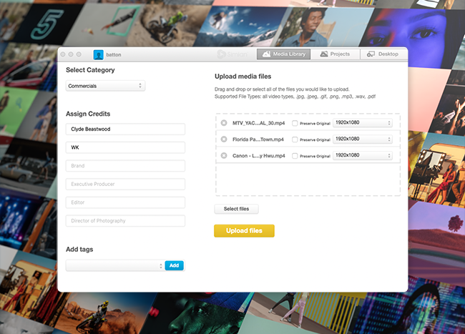This screenshot has width=465, height=334.
Task: Click the Clyde Beastwood credit field
Action: 125,129
